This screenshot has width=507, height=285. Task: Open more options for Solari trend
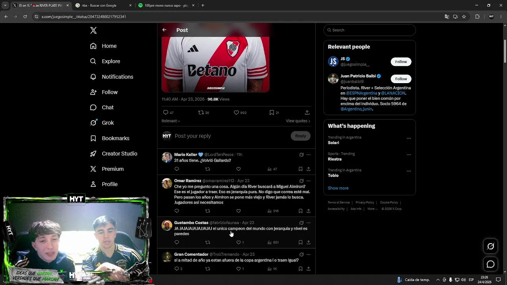coord(409,139)
